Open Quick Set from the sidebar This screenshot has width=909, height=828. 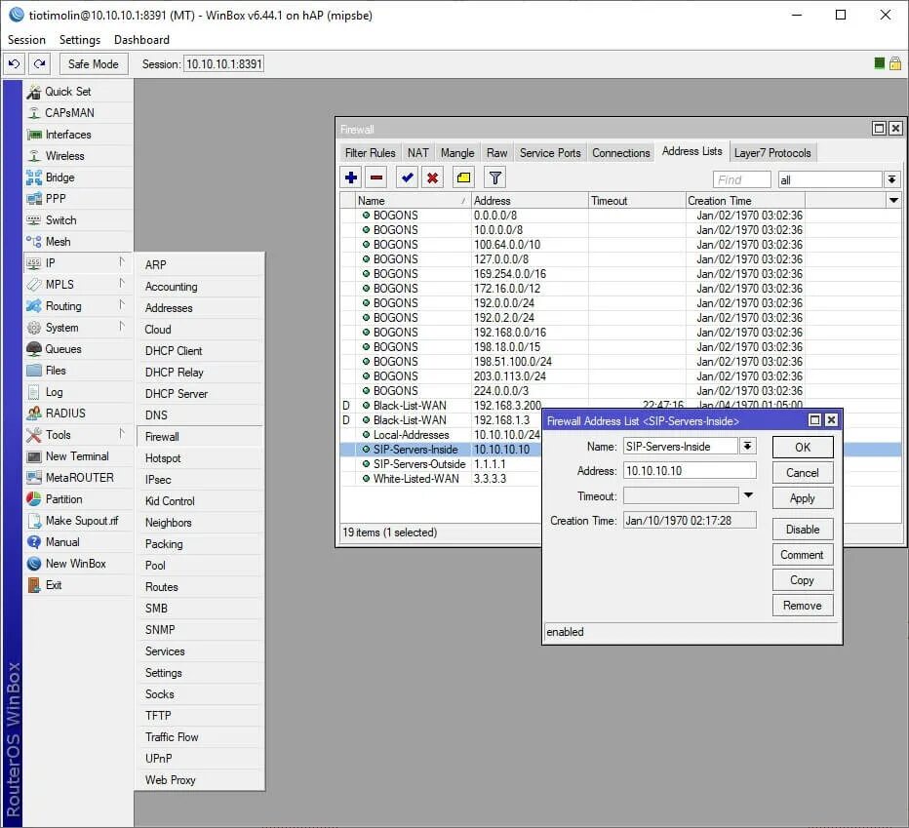78,92
